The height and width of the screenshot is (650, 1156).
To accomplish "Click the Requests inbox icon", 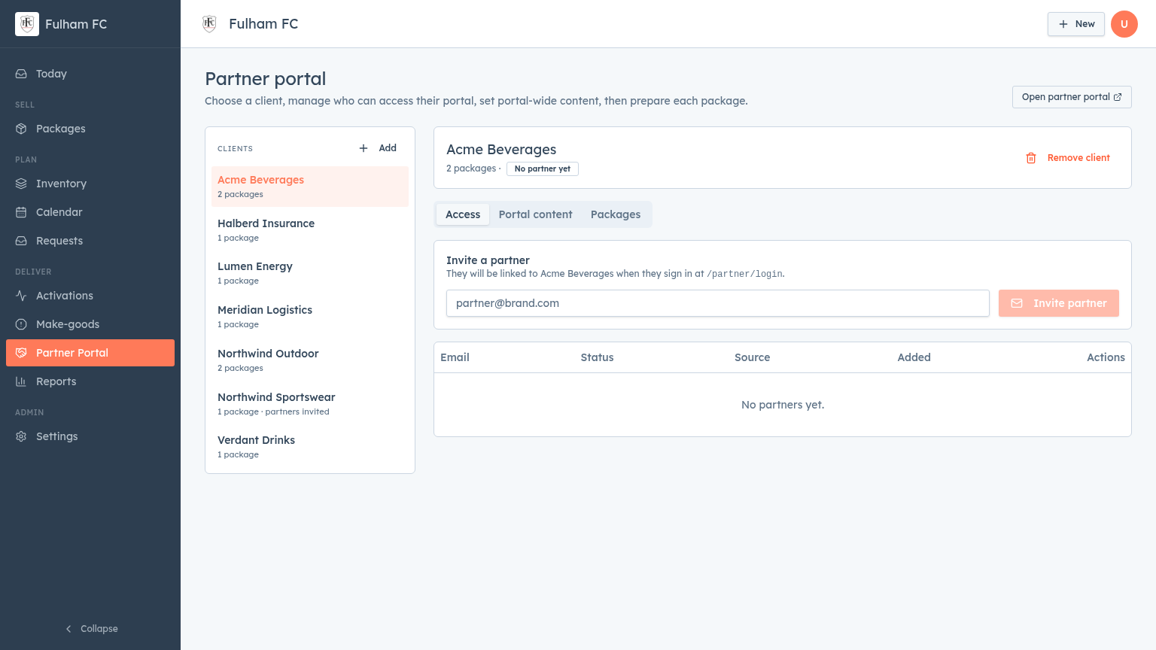I will point(21,241).
